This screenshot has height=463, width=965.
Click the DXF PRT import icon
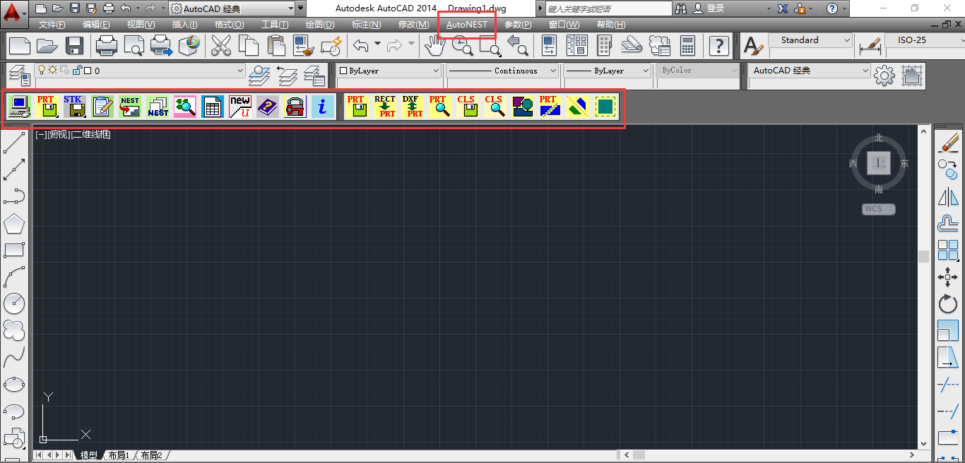(x=413, y=107)
